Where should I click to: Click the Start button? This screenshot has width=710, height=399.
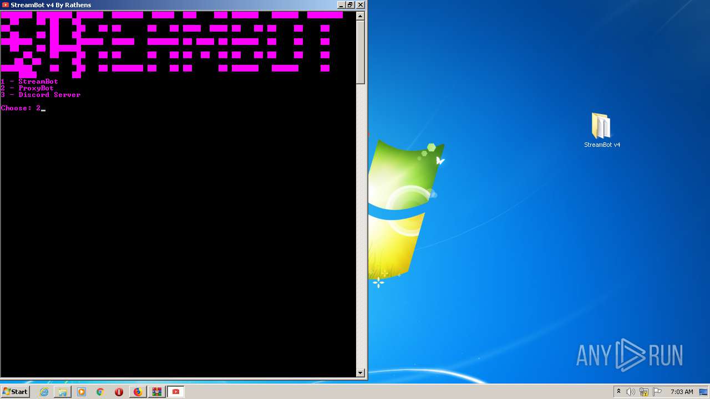coord(15,392)
